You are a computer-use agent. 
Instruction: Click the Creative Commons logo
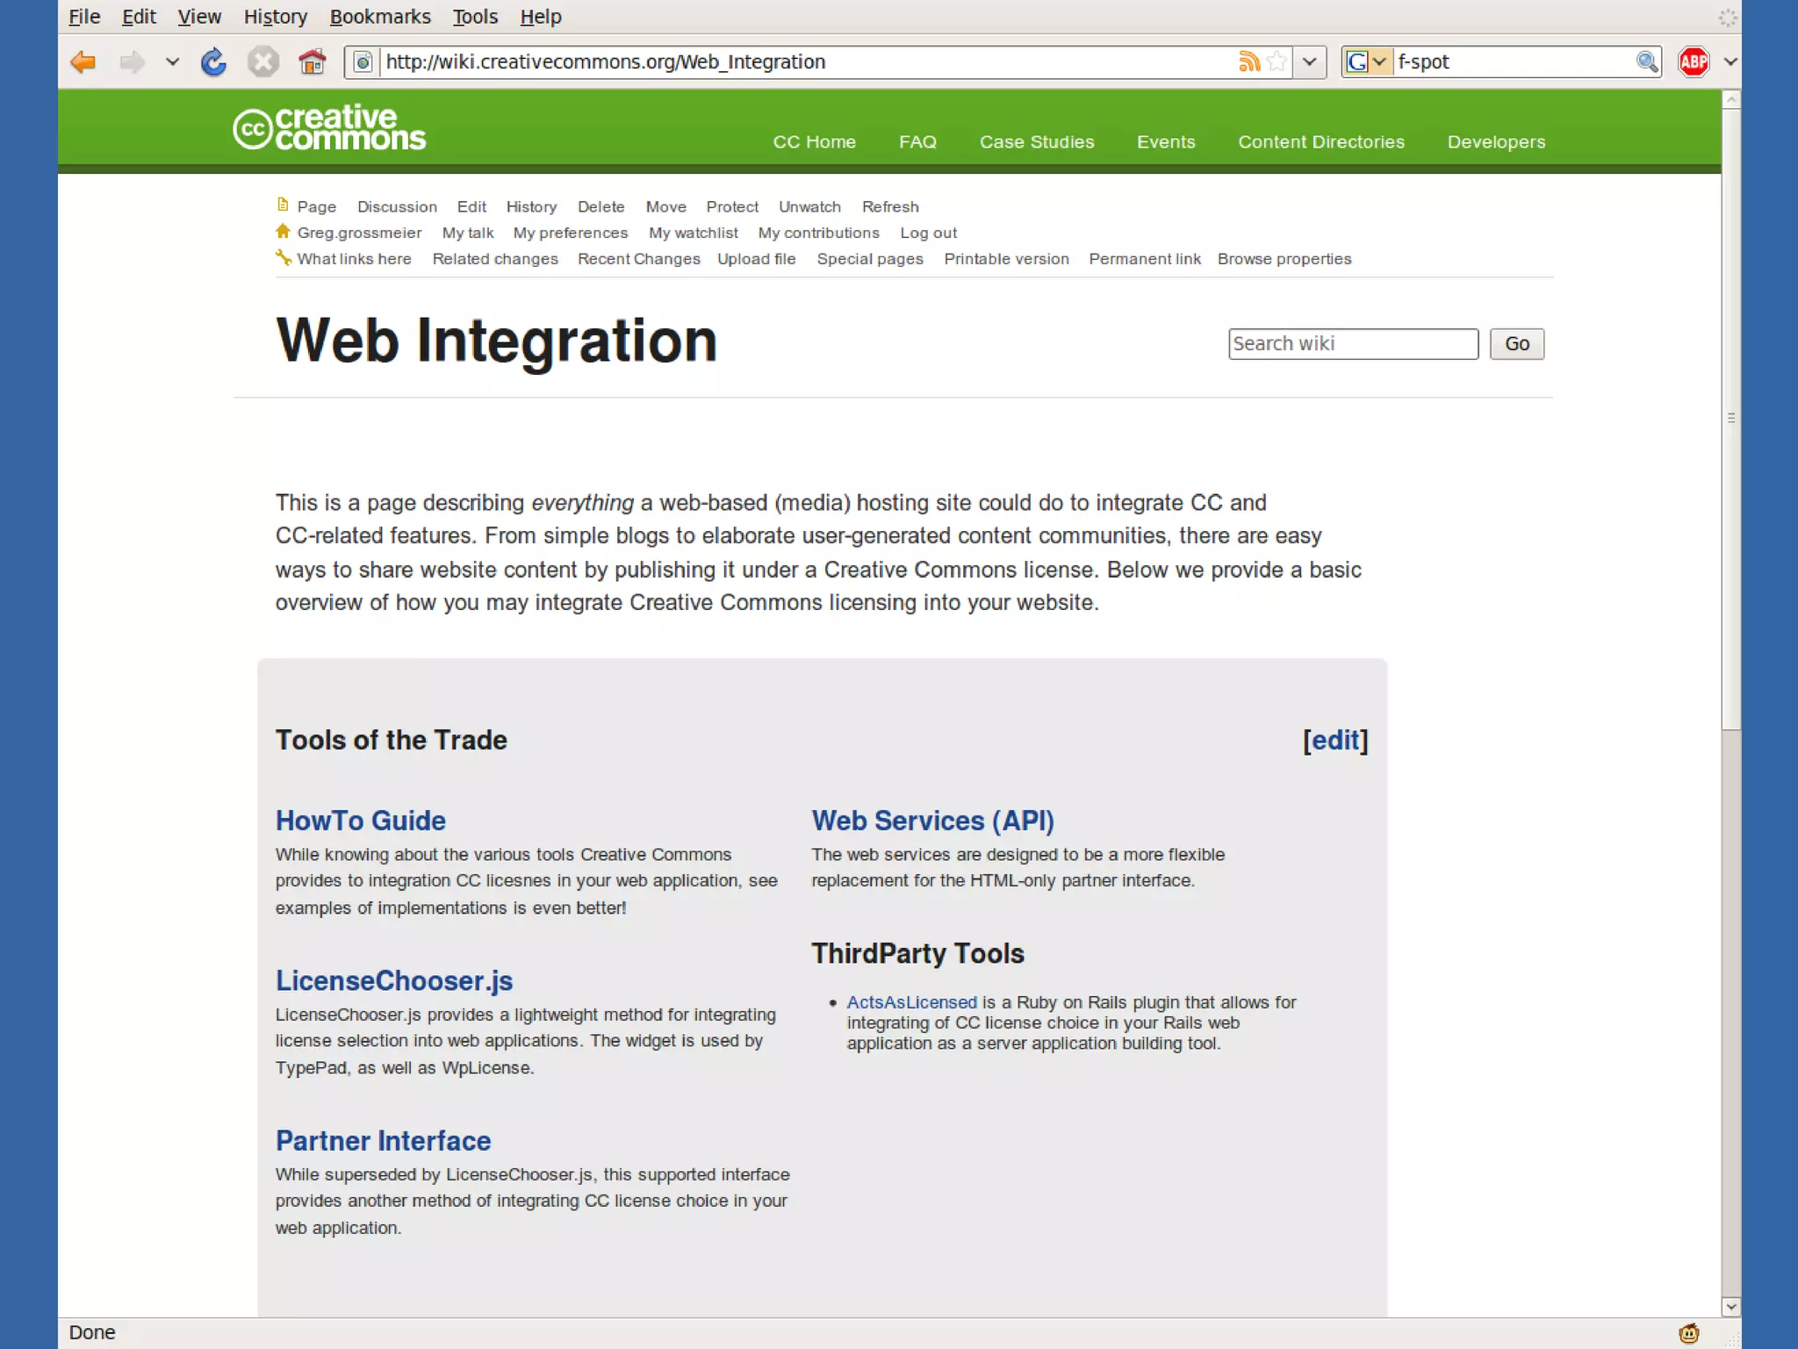tap(329, 128)
